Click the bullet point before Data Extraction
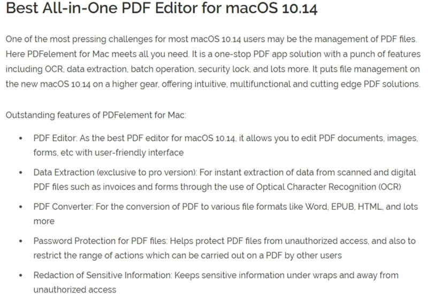Viewport: 428px width, 294px height. coord(21,172)
